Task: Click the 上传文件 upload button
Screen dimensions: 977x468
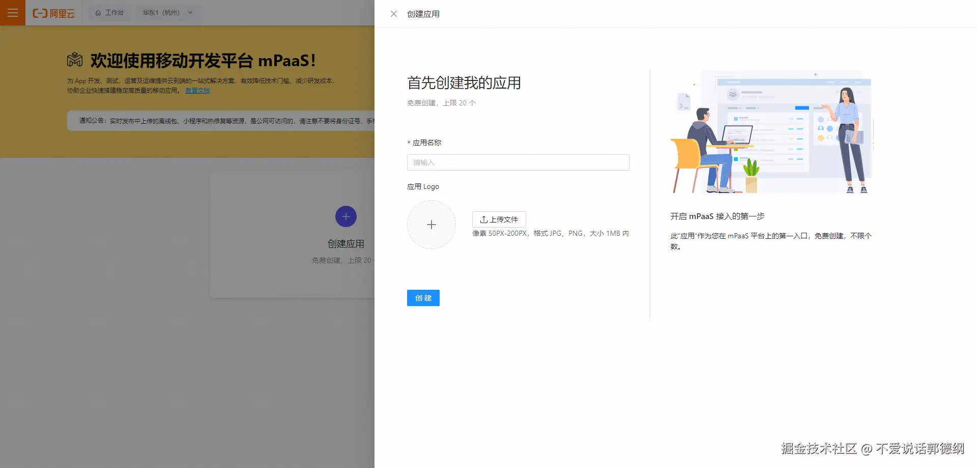Action: pyautogui.click(x=499, y=219)
